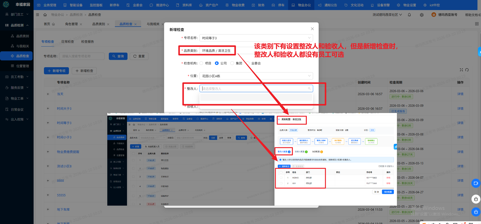Choose the 公司 radio button
This screenshot has width=481, height=224.
(217, 63)
